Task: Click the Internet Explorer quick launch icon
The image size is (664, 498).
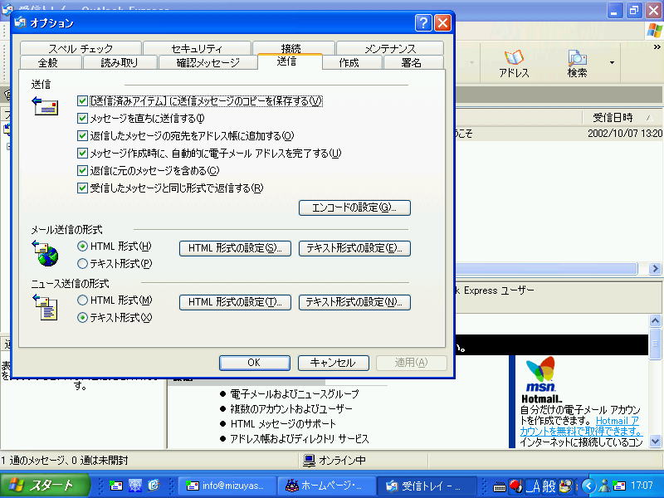Action: pos(154,486)
